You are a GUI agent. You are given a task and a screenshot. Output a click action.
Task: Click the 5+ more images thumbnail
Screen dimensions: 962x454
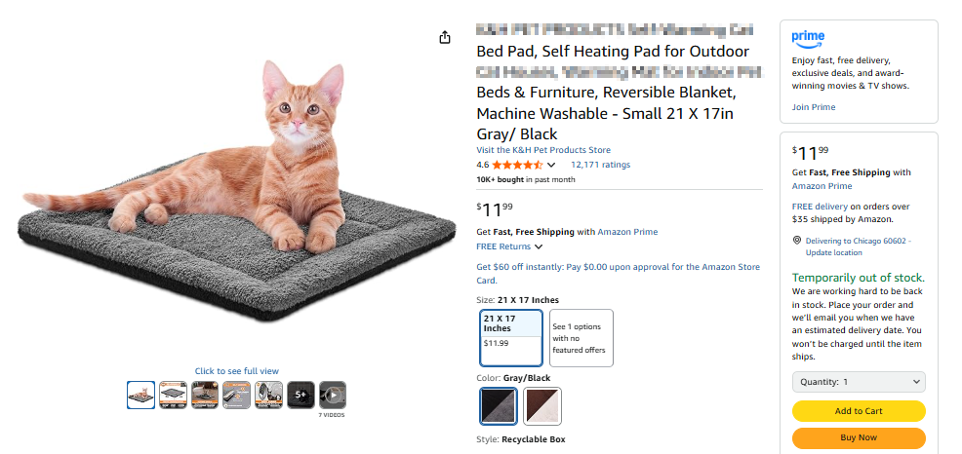pos(301,395)
